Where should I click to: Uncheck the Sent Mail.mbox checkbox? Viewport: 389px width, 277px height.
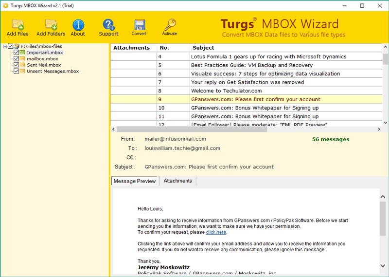[x=16, y=65]
